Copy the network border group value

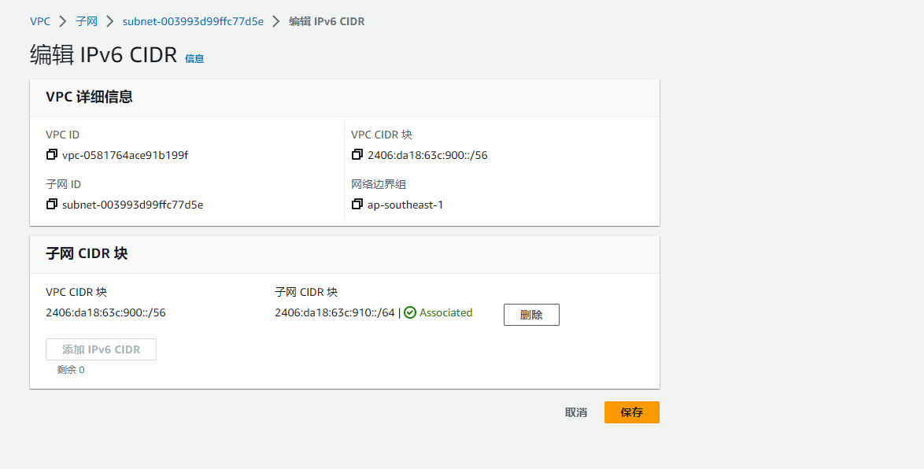tap(357, 205)
